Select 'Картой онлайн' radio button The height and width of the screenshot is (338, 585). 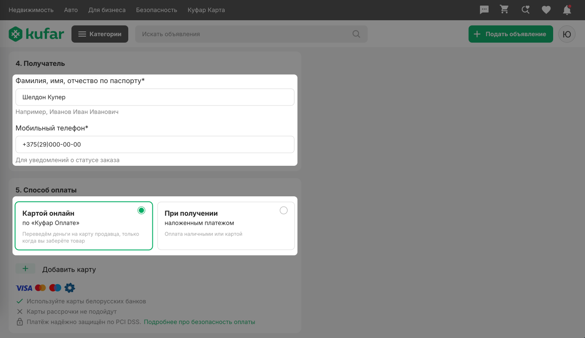[x=141, y=210]
